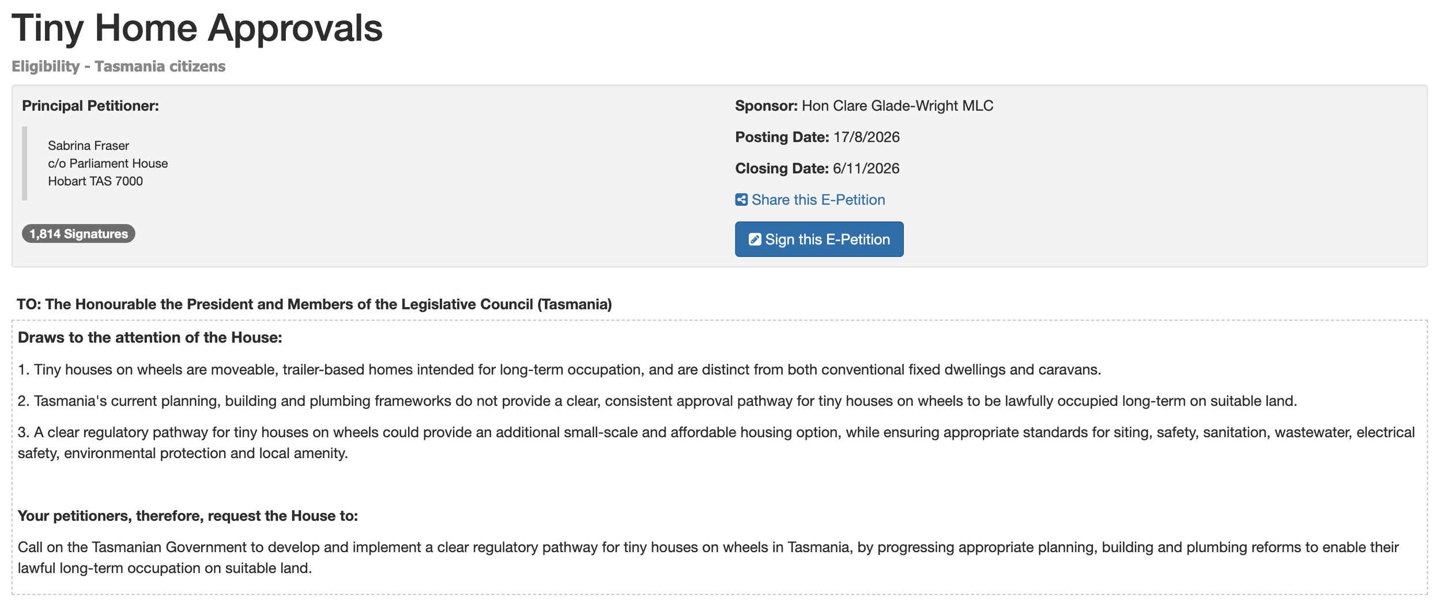Click the TO: The Honourable the President line
The height and width of the screenshot is (608, 1441).
pyautogui.click(x=314, y=304)
